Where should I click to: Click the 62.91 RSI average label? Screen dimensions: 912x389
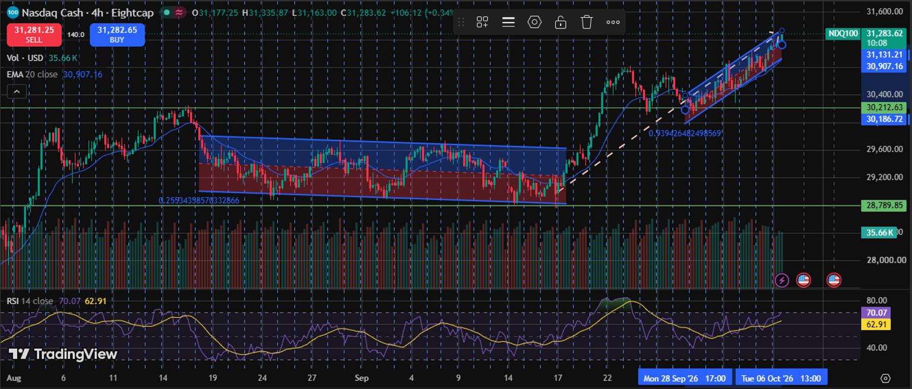pyautogui.click(x=876, y=324)
